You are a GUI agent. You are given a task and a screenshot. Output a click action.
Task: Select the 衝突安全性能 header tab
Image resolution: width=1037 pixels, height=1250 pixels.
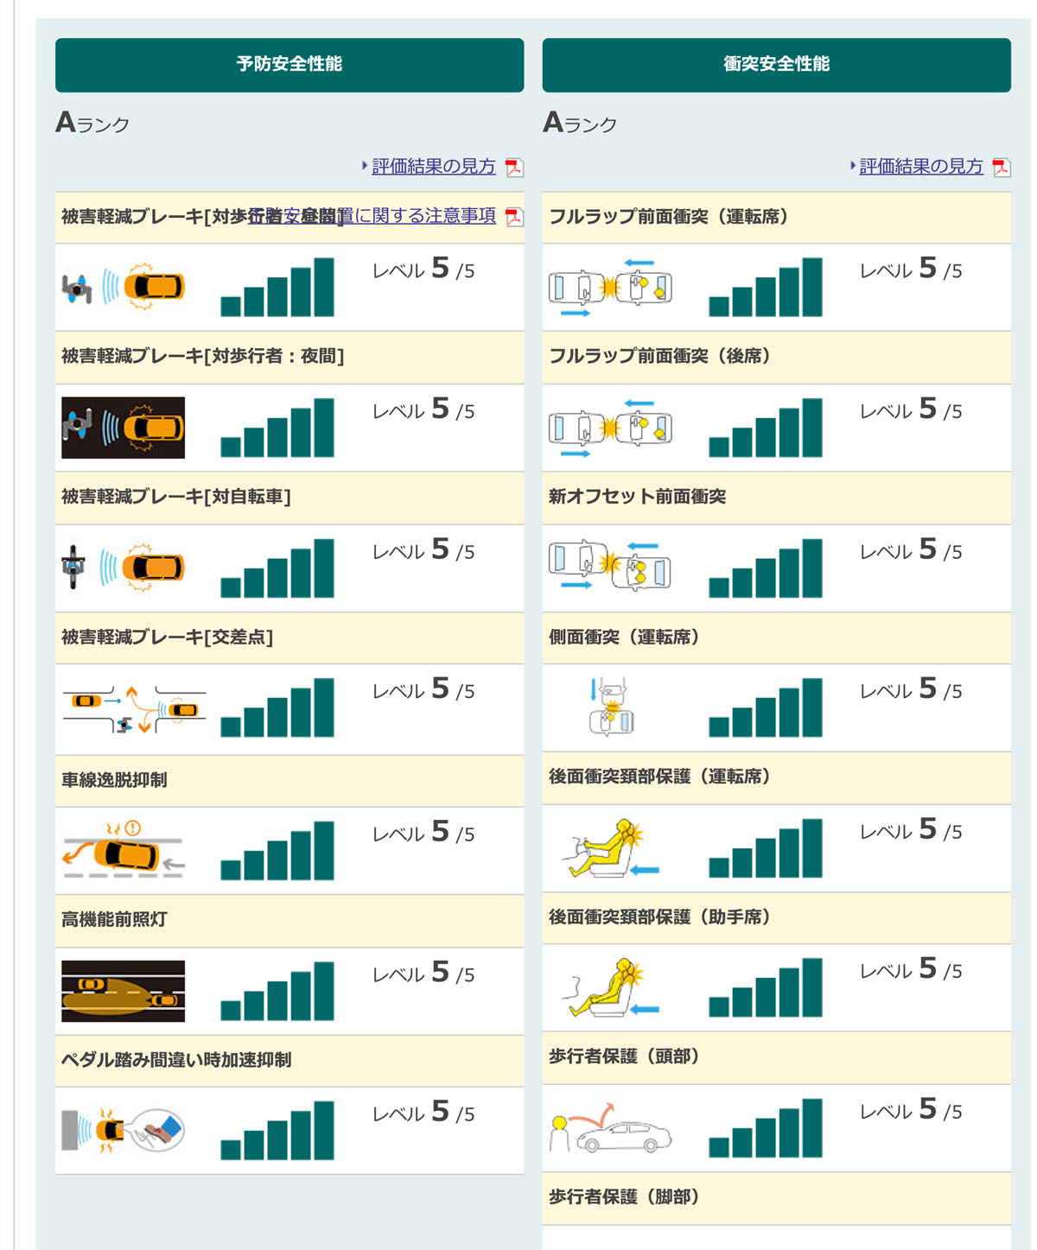point(776,65)
